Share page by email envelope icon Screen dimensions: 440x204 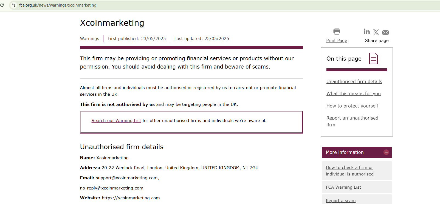[x=385, y=32]
